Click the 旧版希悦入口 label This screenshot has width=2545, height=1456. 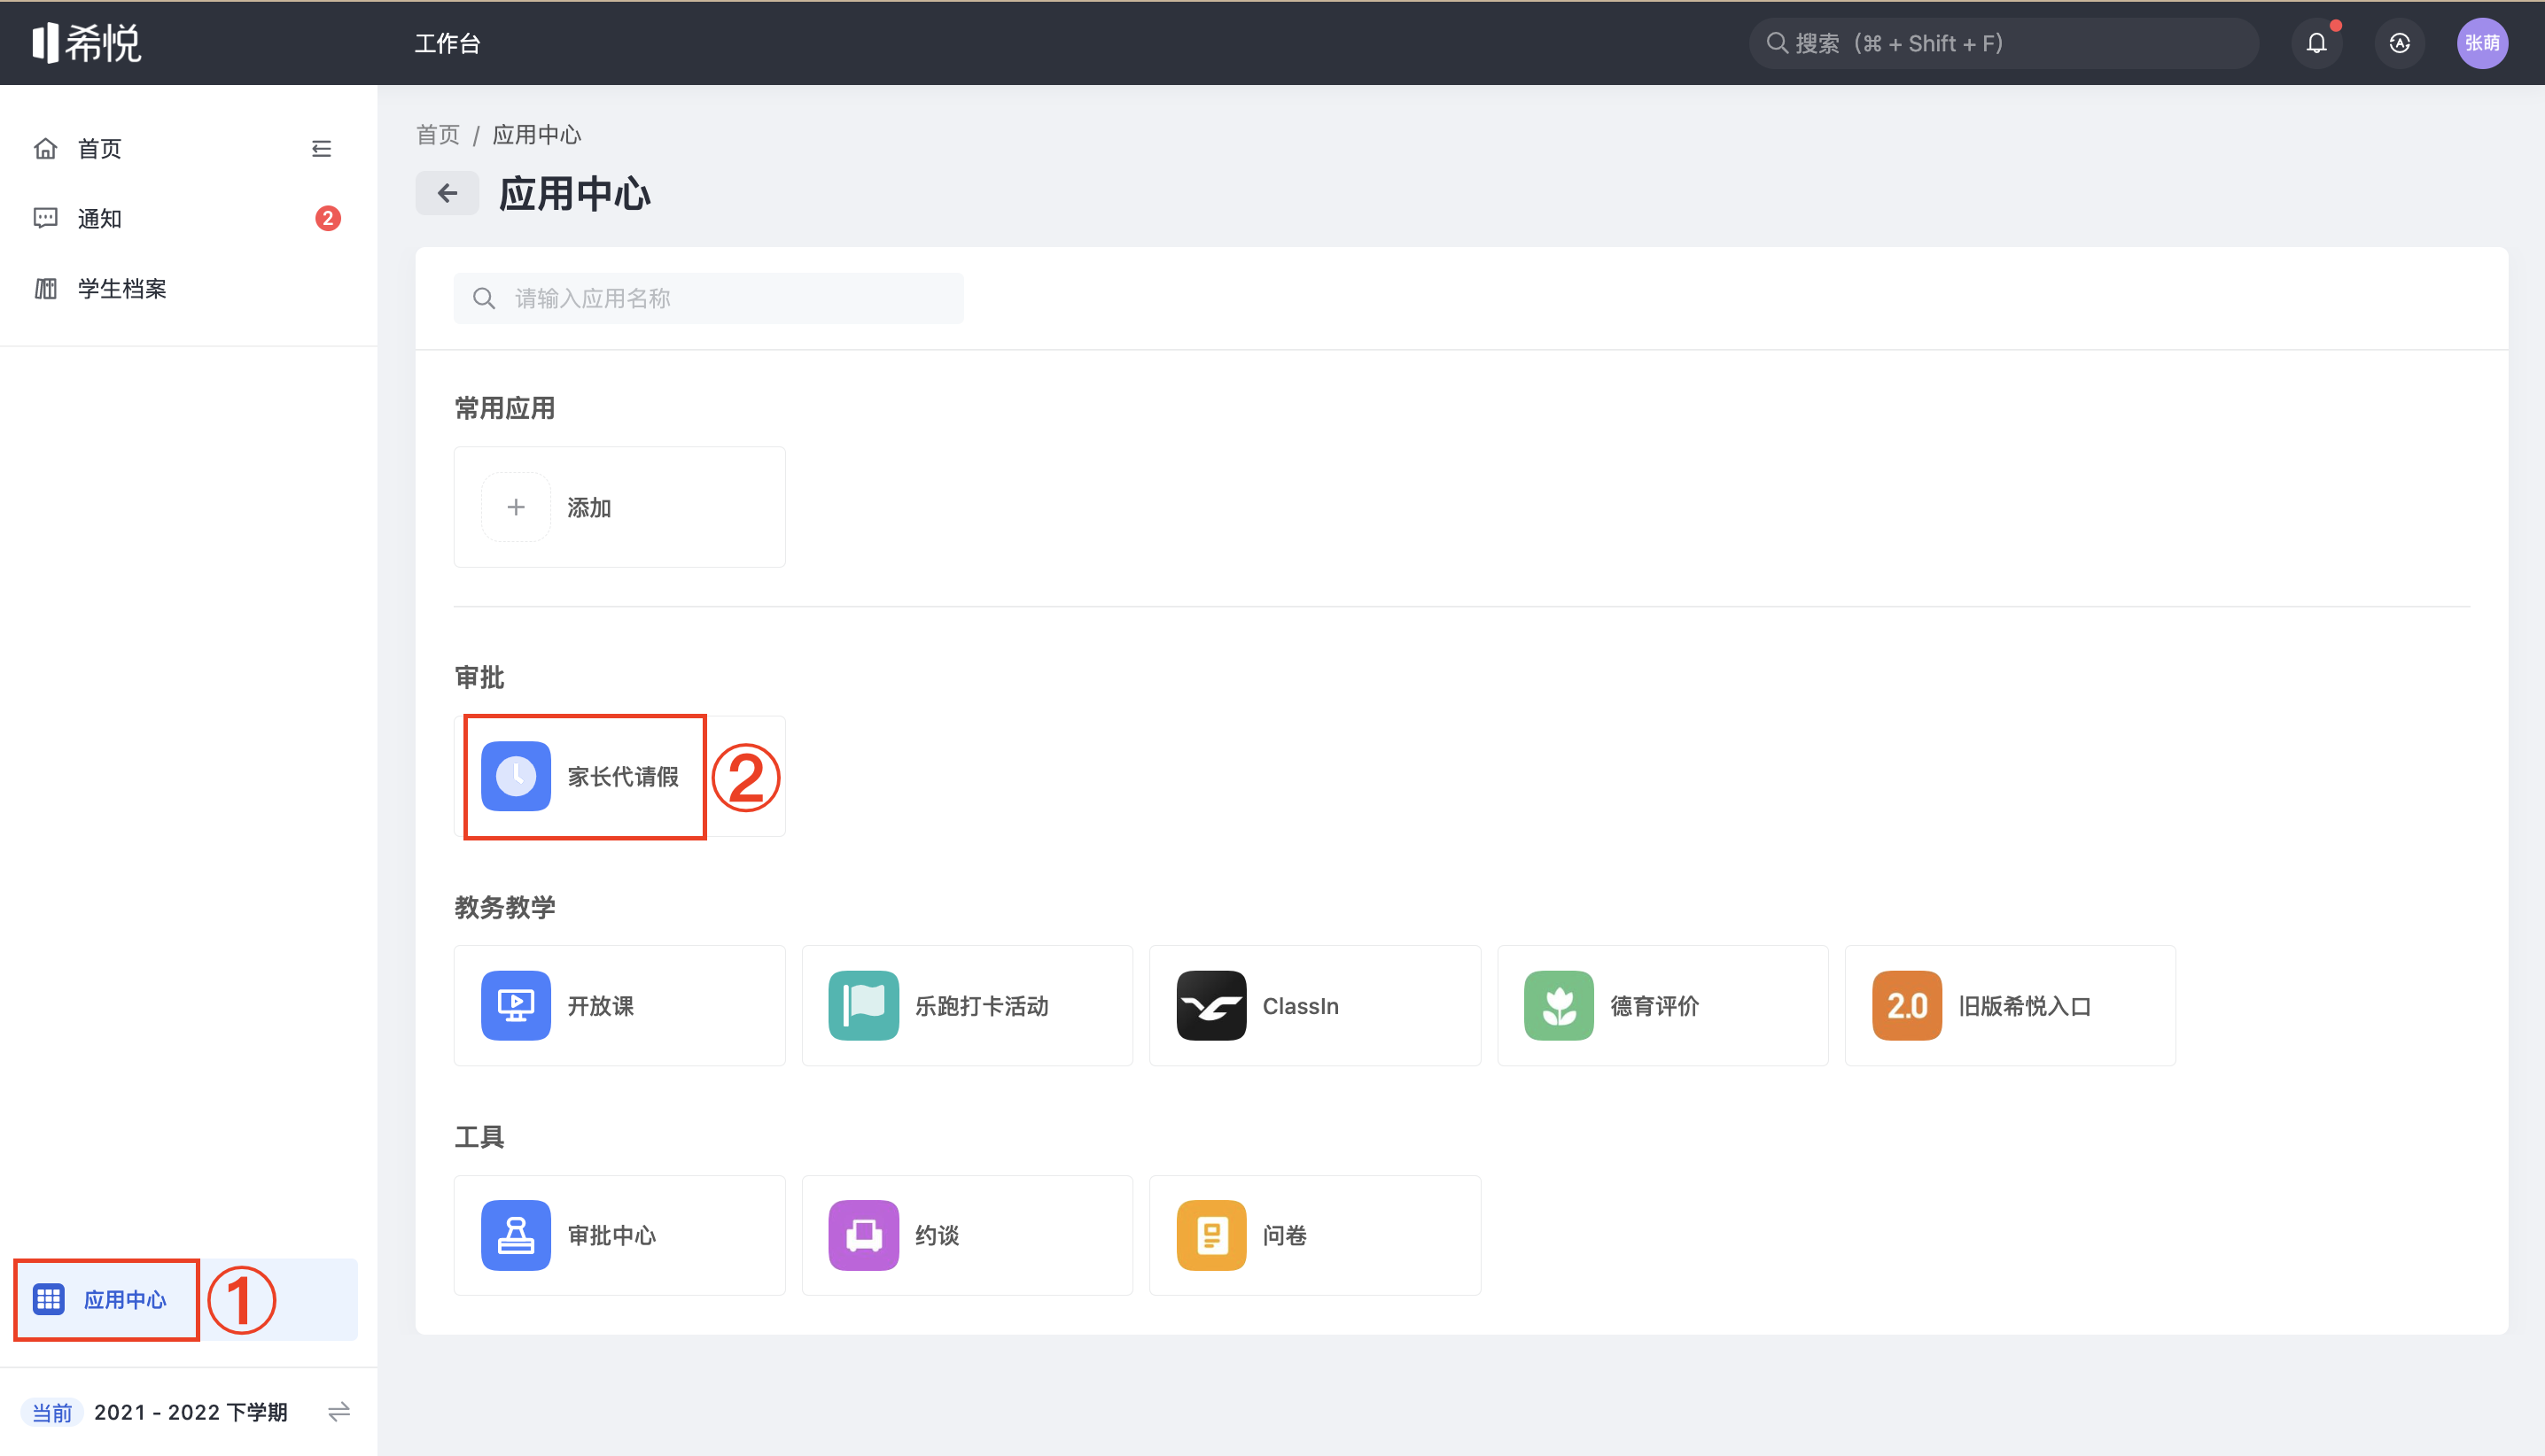(2025, 1006)
